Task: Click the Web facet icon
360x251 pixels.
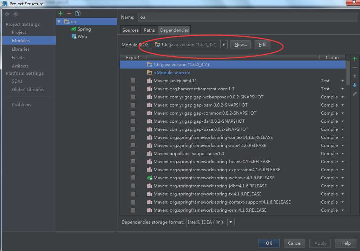Action: click(x=74, y=36)
